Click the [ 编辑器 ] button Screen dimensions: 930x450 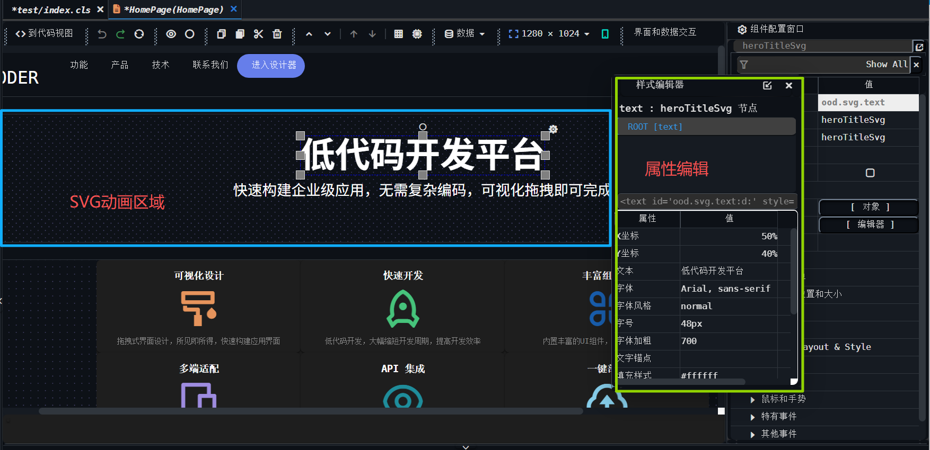click(x=869, y=224)
